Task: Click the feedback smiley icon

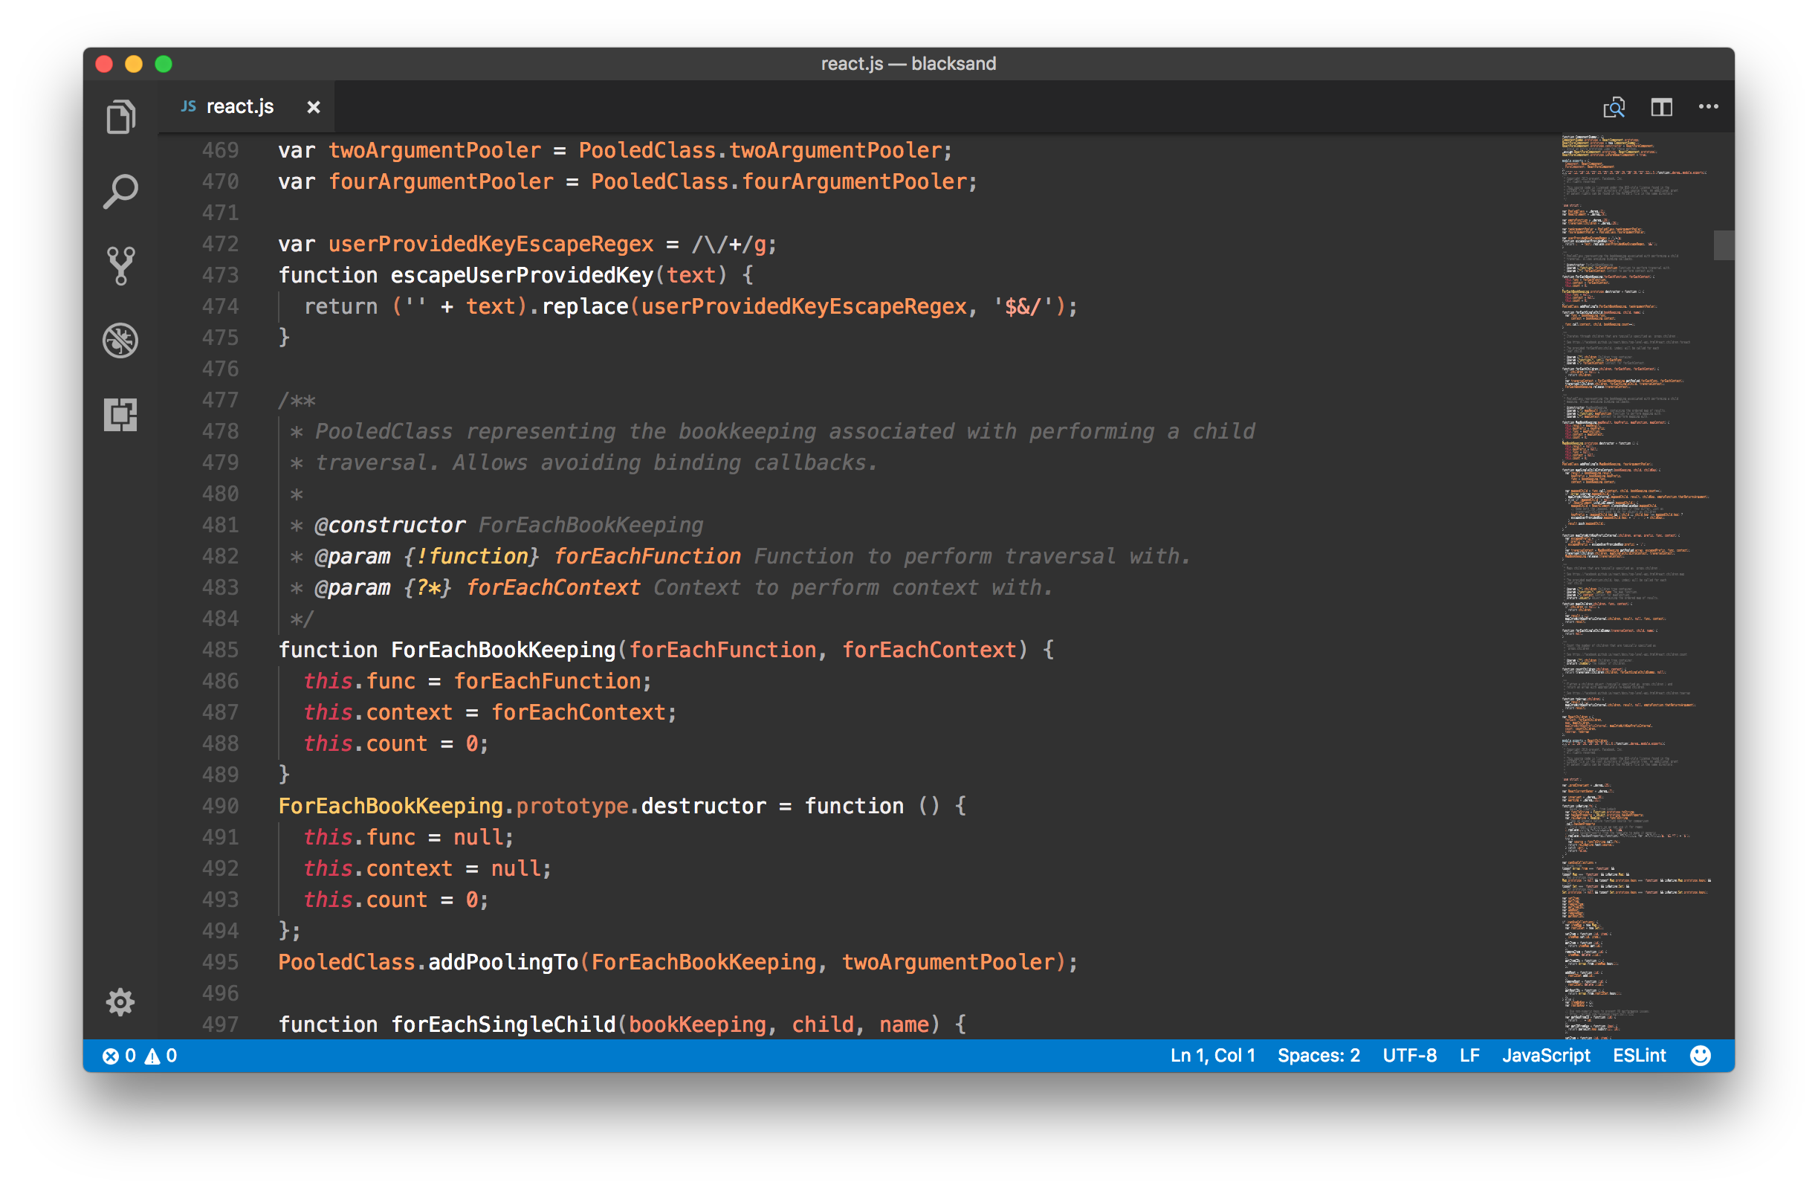Action: coord(1700,1055)
